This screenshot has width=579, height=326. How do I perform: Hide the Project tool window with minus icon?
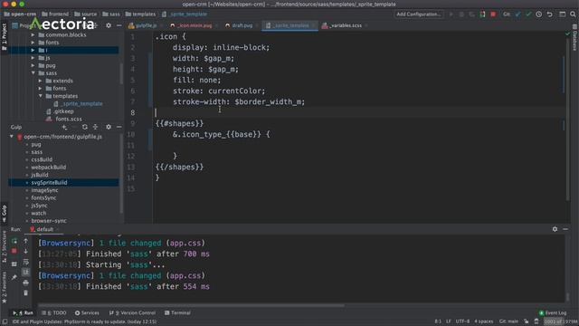click(x=119, y=25)
